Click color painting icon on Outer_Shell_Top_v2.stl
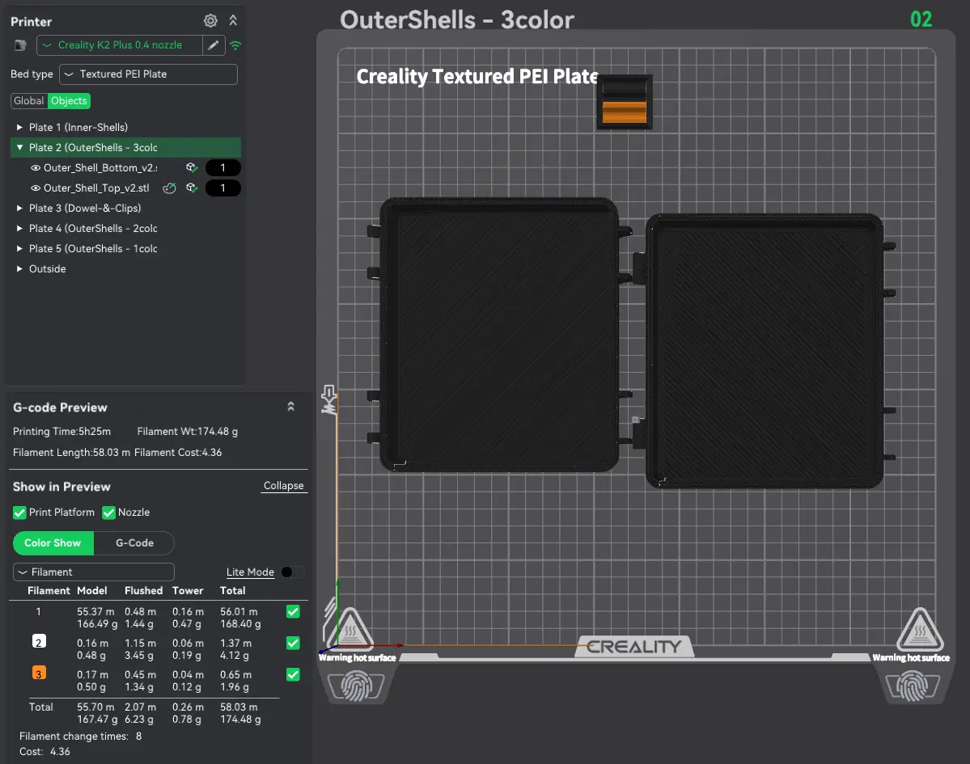 (170, 188)
